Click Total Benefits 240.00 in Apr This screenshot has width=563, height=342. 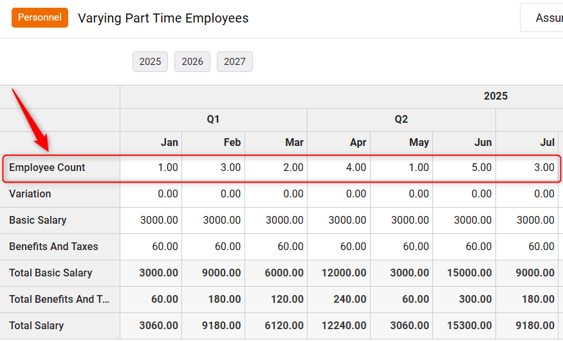pyautogui.click(x=339, y=300)
